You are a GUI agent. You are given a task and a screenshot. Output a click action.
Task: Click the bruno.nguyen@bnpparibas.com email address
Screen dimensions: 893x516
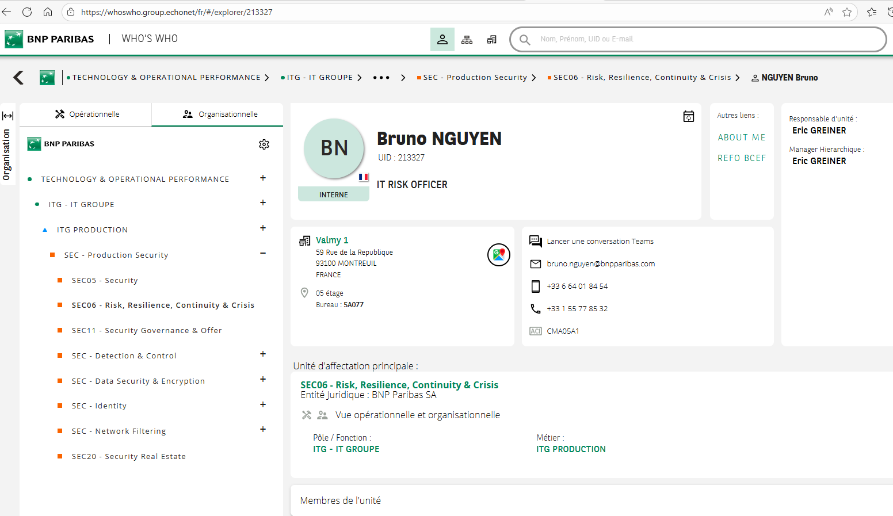tap(601, 264)
